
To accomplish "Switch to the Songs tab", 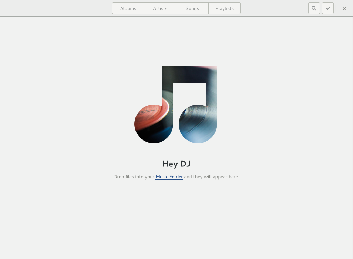I will click(x=192, y=8).
